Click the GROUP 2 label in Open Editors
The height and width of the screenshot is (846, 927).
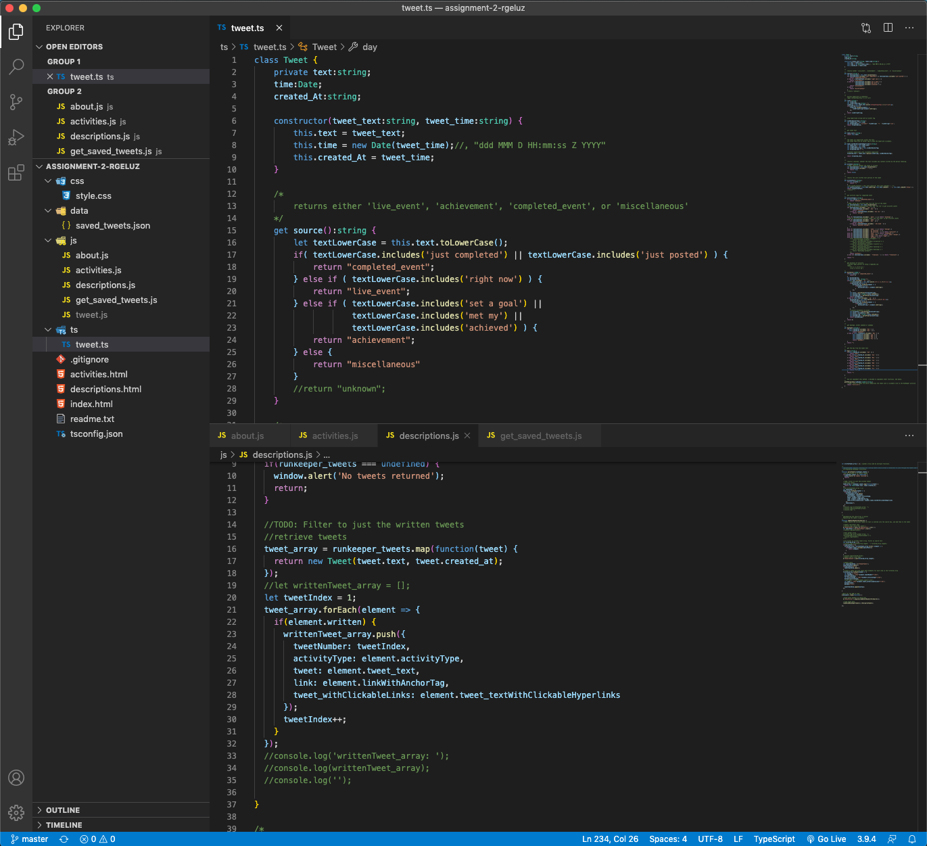click(64, 91)
